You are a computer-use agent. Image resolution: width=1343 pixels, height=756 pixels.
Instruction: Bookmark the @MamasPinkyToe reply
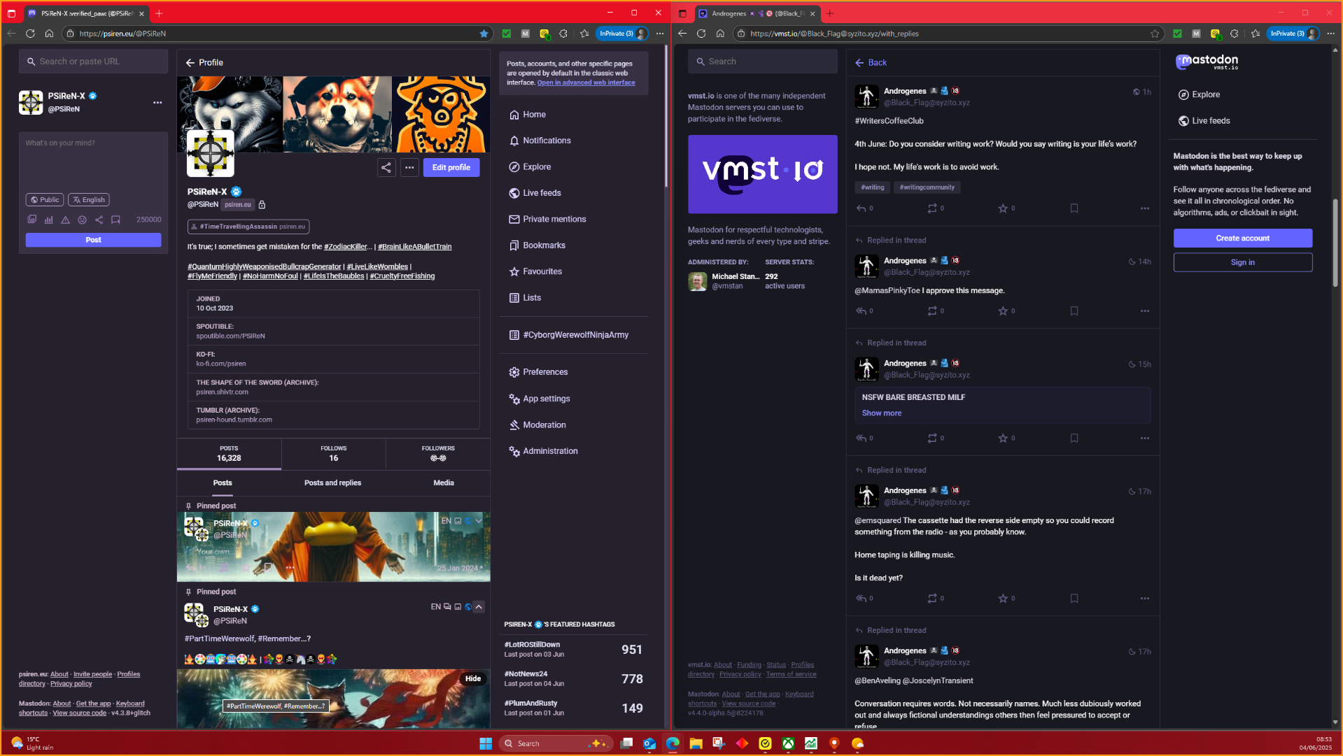click(x=1074, y=311)
